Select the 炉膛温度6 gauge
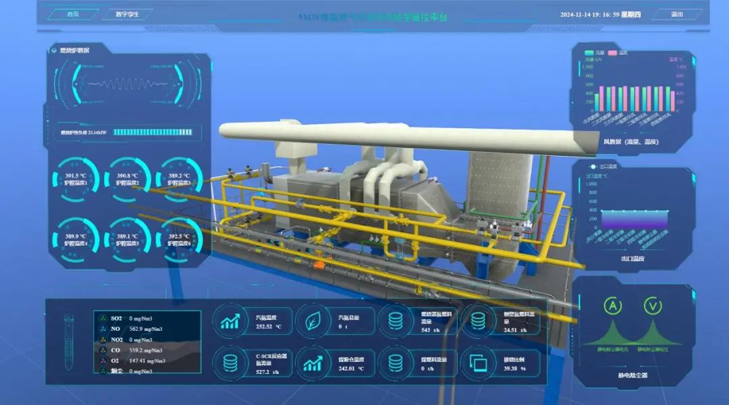This screenshot has height=405, width=729. pos(179,240)
